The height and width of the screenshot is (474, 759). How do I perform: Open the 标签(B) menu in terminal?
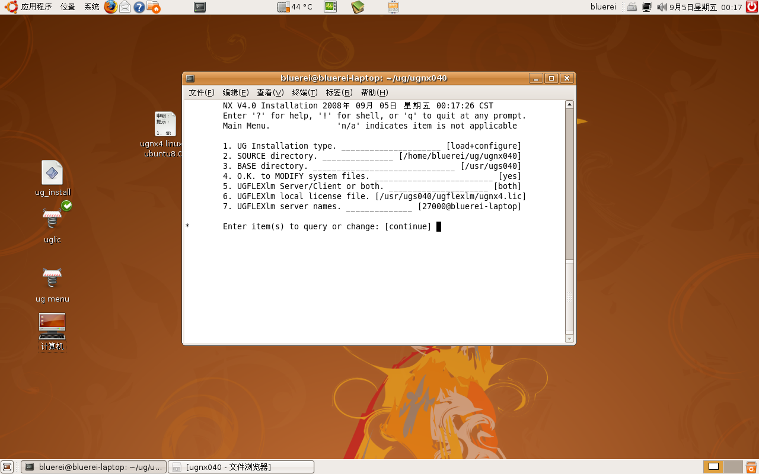point(339,92)
